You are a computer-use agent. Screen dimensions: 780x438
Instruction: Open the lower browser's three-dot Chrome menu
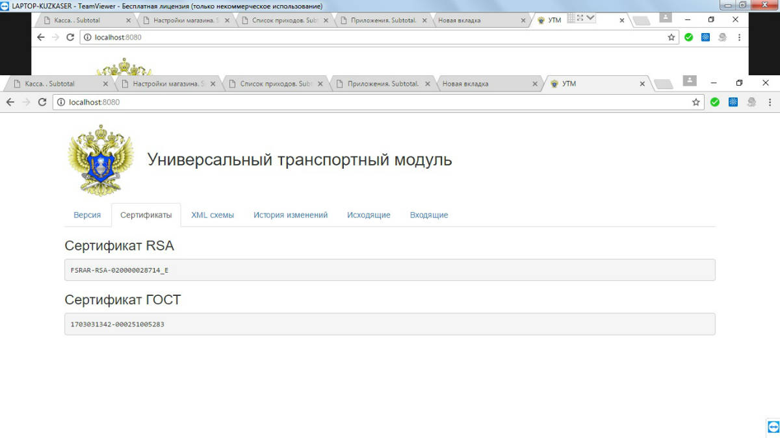770,102
